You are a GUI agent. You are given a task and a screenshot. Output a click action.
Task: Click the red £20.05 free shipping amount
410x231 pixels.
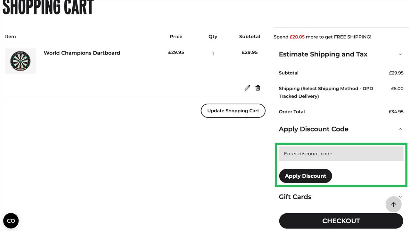(x=297, y=37)
